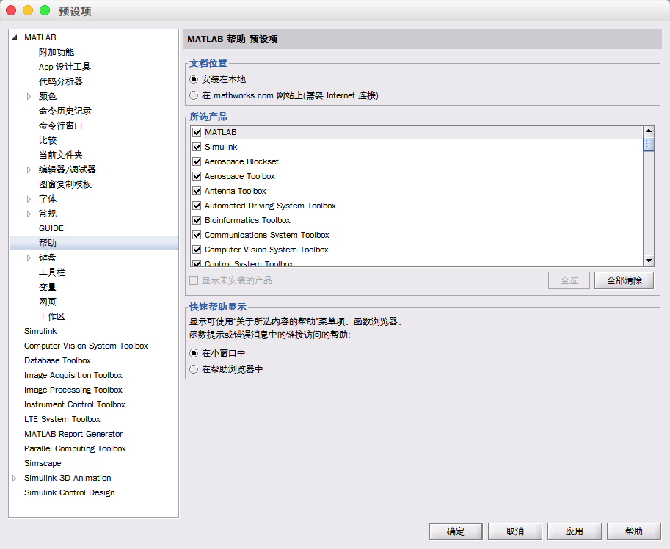The height and width of the screenshot is (549, 670).
Task: Open 比较 preferences
Action: [x=48, y=141]
